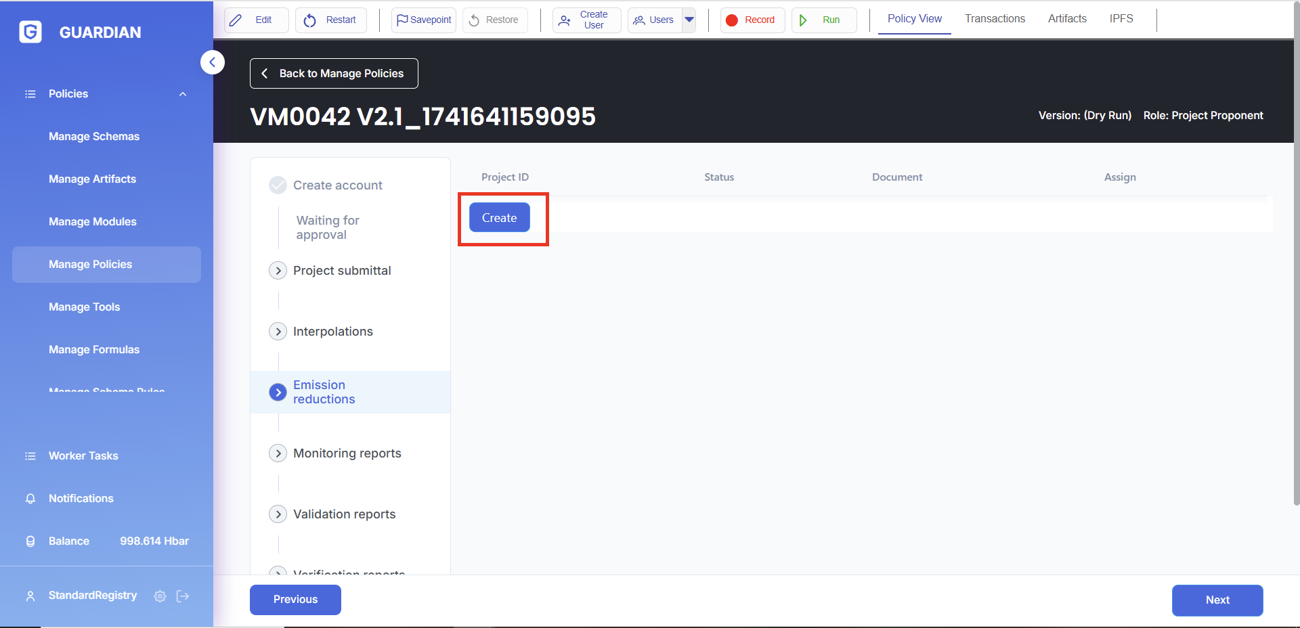The width and height of the screenshot is (1300, 628).
Task: Click the settings gear next to StandardRegistry
Action: (160, 596)
